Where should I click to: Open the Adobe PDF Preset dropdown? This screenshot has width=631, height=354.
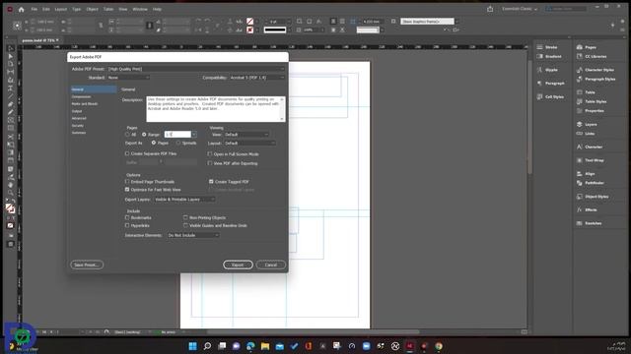point(196,69)
